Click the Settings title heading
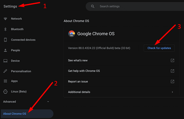The image size is (184, 119). [10, 6]
